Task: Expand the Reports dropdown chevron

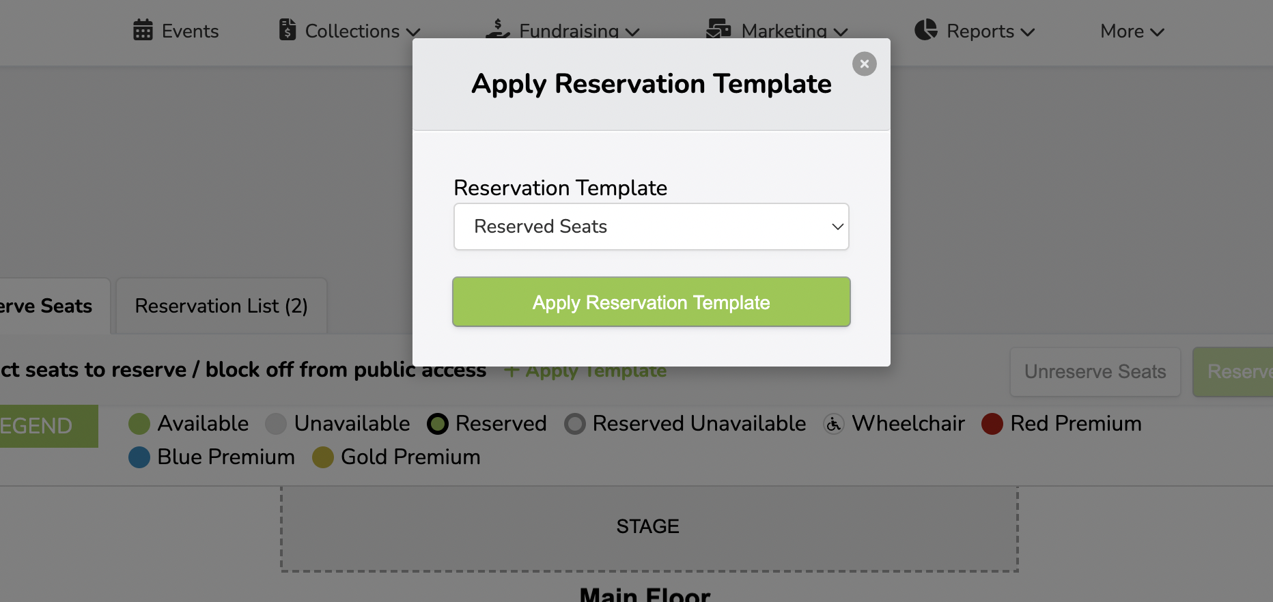Action: tap(1028, 31)
